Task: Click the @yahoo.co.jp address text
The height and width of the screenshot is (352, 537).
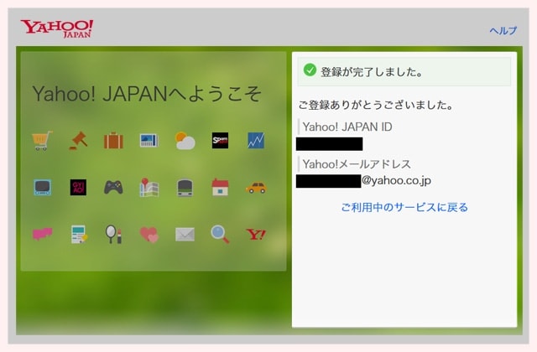Action: 396,180
